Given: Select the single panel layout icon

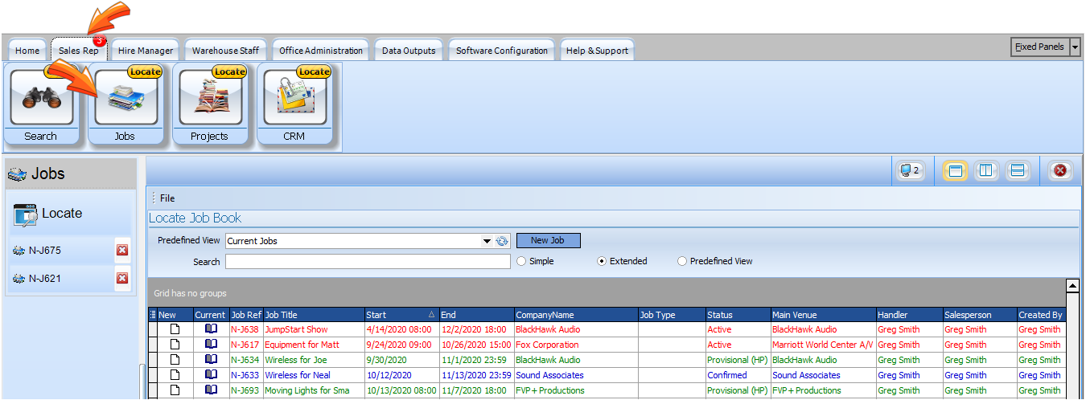Looking at the screenshot, I should [x=955, y=170].
